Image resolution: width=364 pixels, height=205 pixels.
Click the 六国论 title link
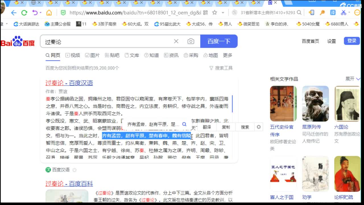coord(341,127)
